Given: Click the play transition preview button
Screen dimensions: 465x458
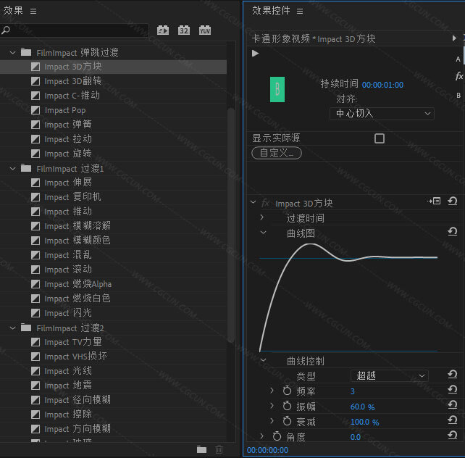Looking at the screenshot, I should [255, 53].
